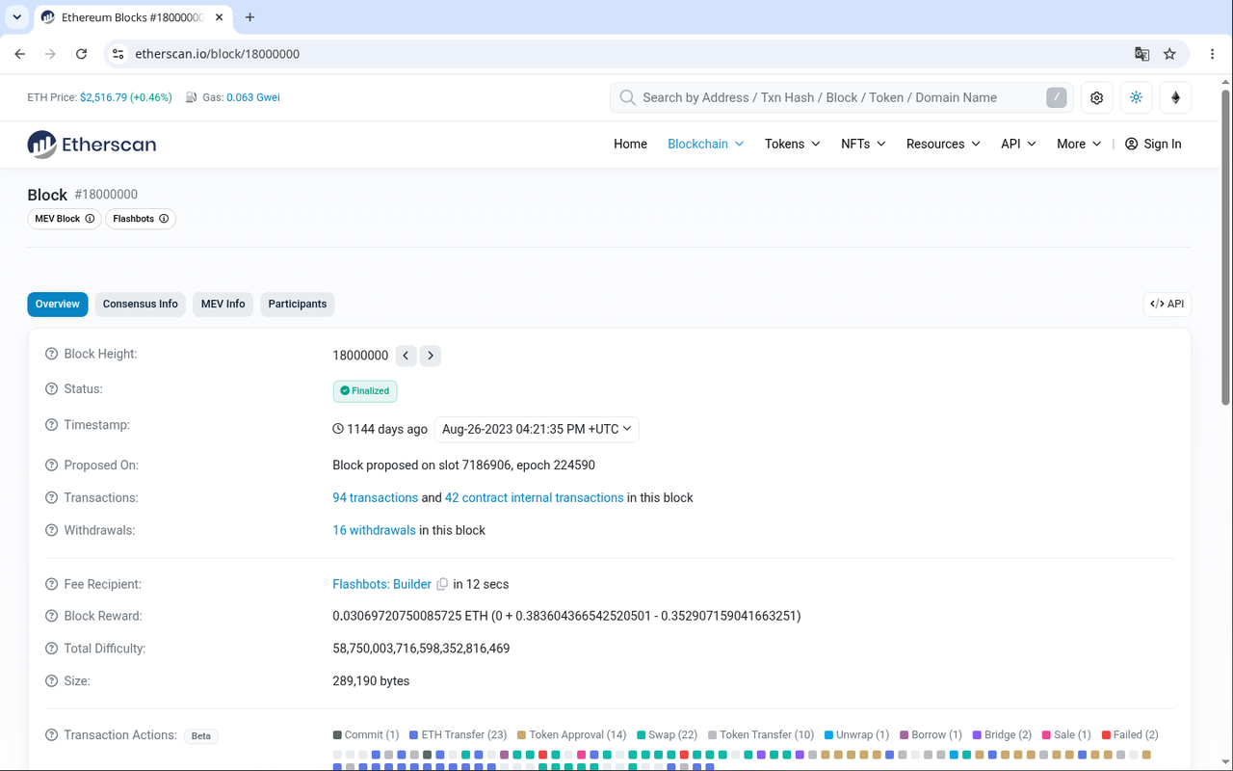Switch to the MEV Info tab

(x=223, y=305)
